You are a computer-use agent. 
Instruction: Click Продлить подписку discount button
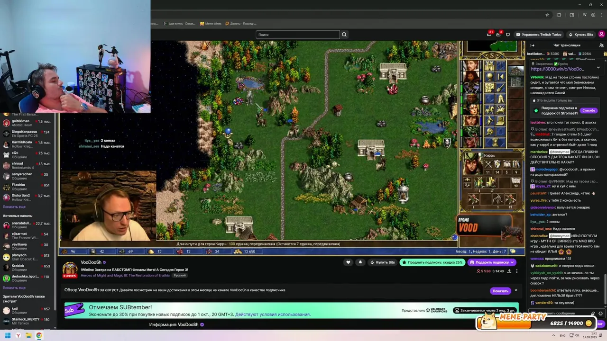pos(432,262)
